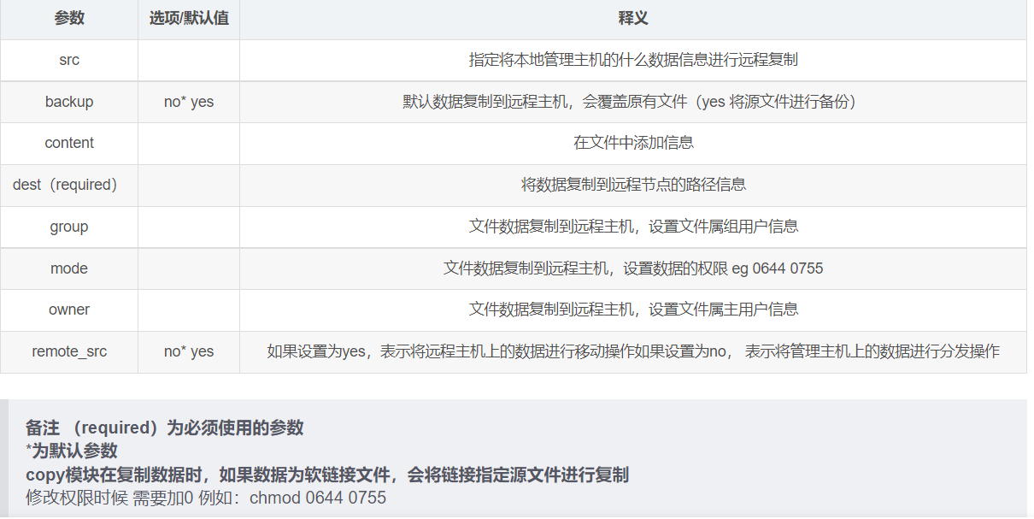The height and width of the screenshot is (519, 1034).
Task: Click the note about copy模块 and 软链接文件
Action: point(327,475)
